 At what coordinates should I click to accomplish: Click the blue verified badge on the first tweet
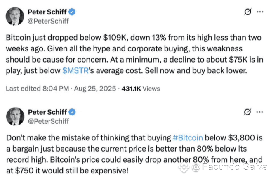point(72,12)
